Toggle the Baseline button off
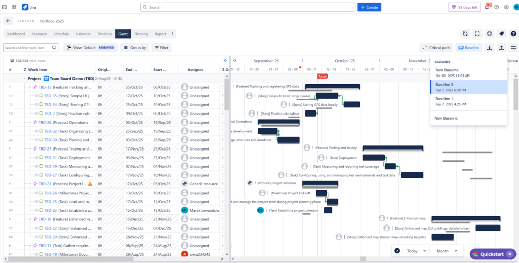 pos(468,48)
